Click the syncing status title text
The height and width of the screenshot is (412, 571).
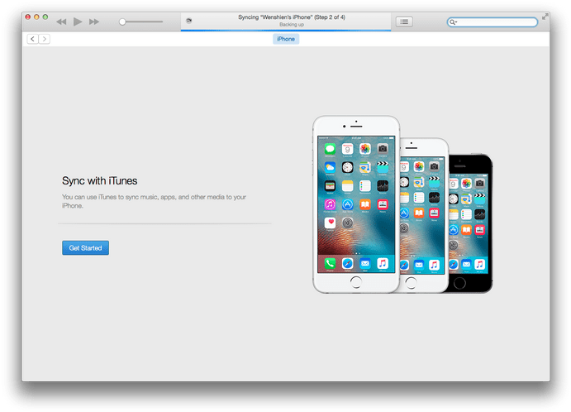[x=292, y=17]
